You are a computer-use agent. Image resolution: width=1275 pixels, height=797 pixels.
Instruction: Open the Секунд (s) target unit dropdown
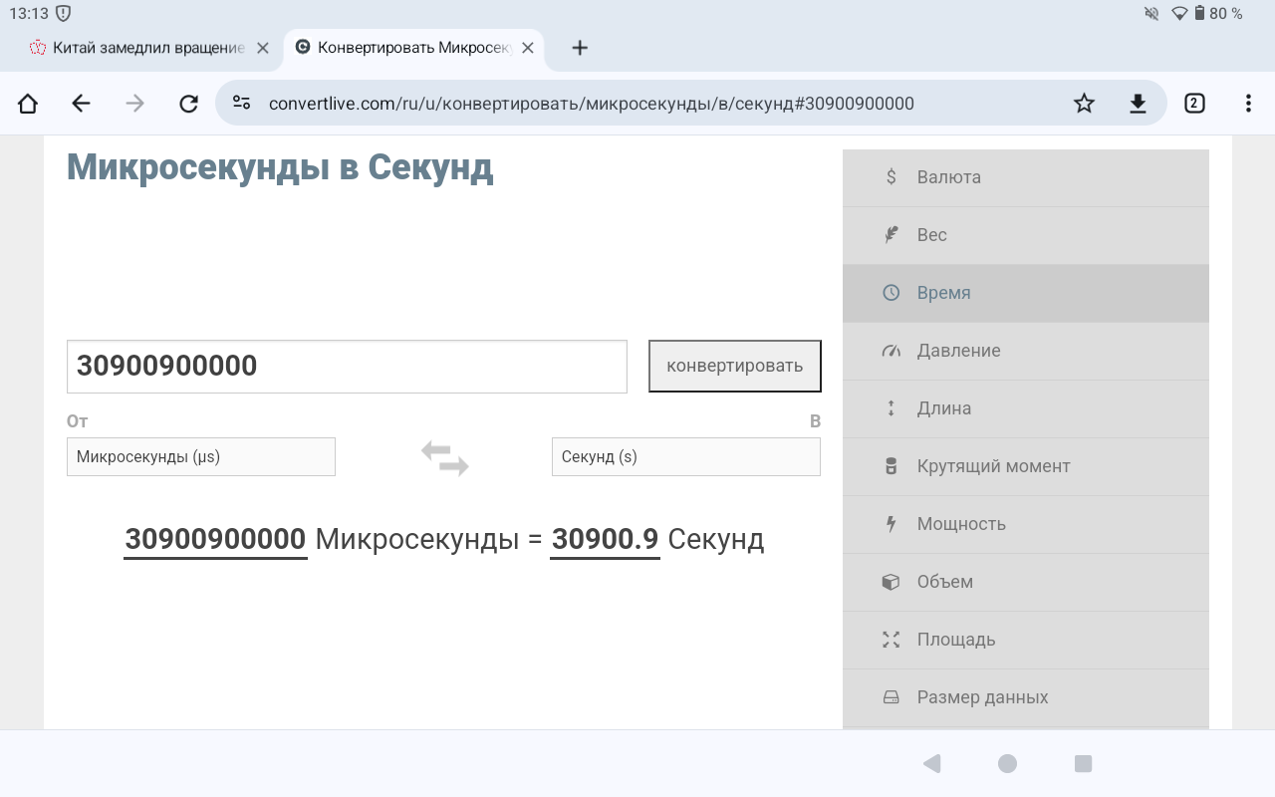tap(685, 457)
